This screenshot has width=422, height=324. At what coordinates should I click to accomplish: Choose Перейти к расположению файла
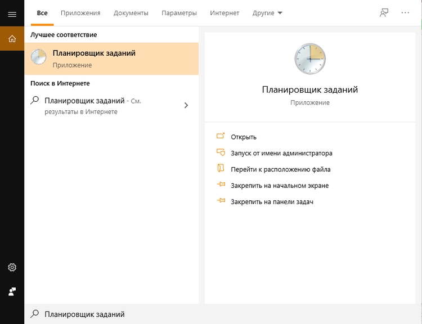click(x=281, y=169)
